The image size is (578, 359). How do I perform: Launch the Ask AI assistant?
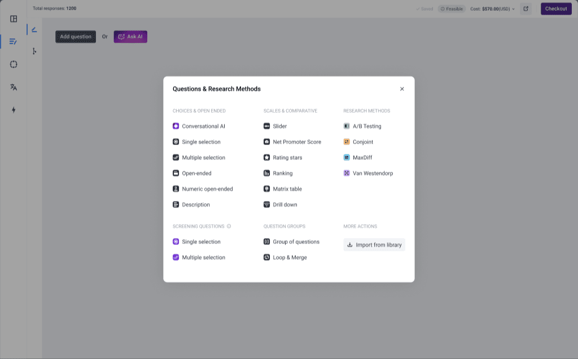tap(130, 36)
